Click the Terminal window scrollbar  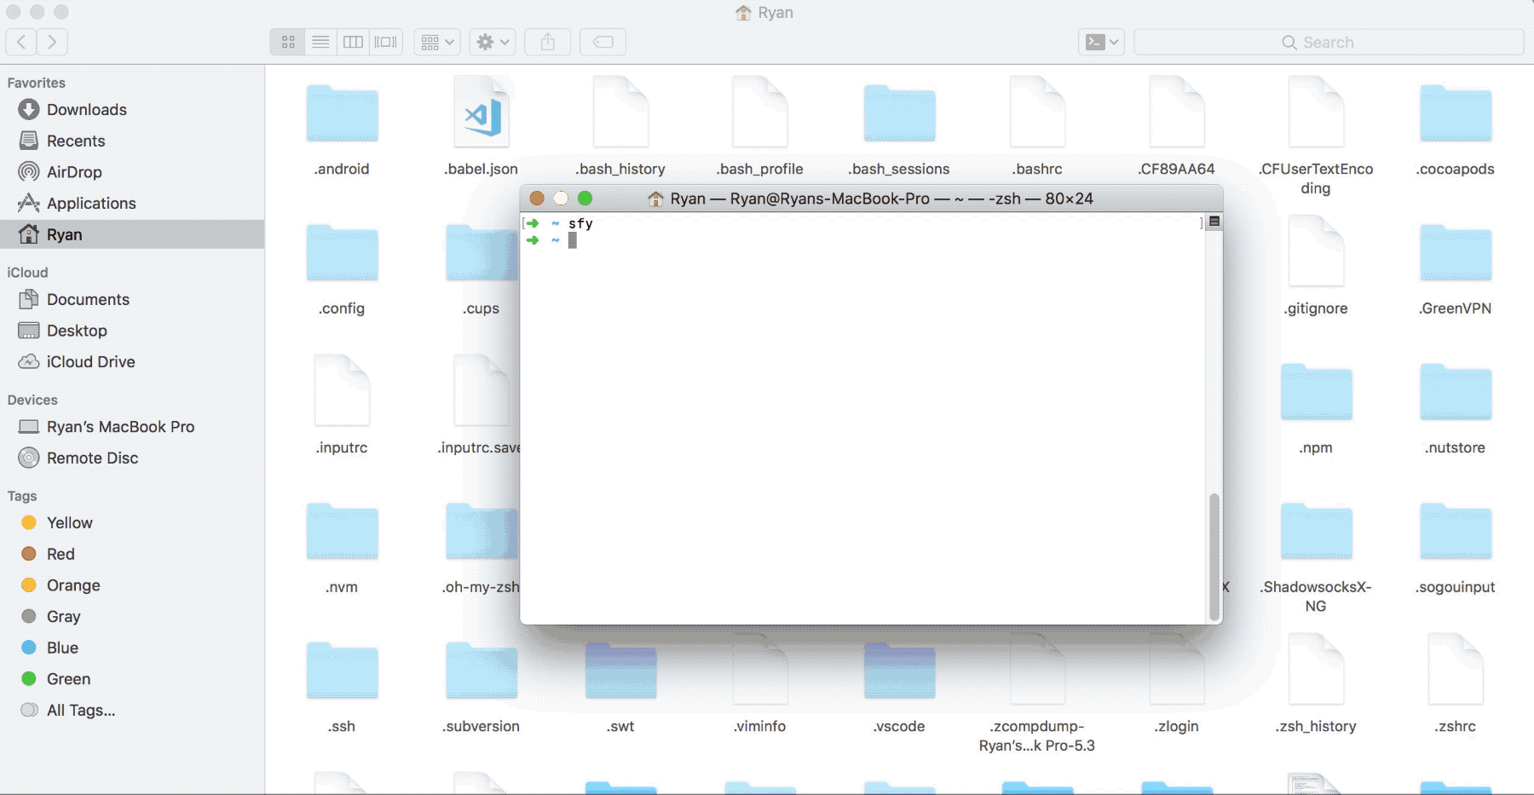coord(1214,556)
